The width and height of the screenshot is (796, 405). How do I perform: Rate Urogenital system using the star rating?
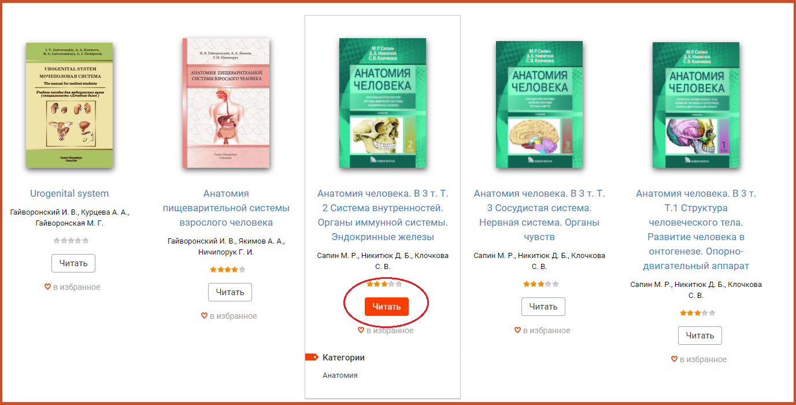[71, 241]
